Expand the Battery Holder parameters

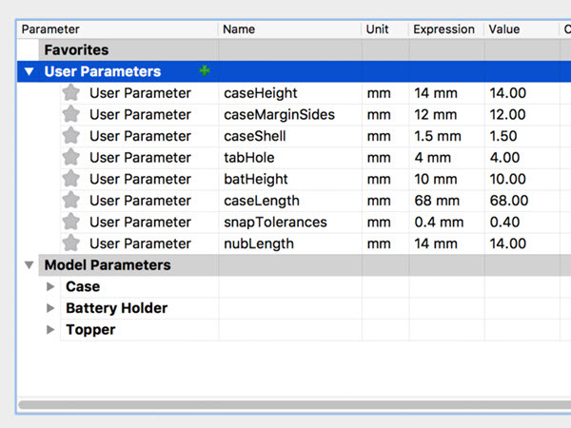pos(50,308)
